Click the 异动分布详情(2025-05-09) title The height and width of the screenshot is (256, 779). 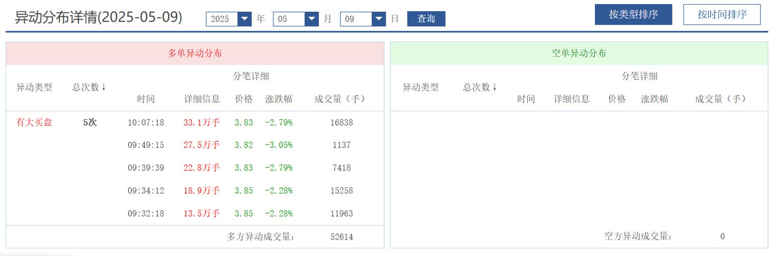coord(98,17)
